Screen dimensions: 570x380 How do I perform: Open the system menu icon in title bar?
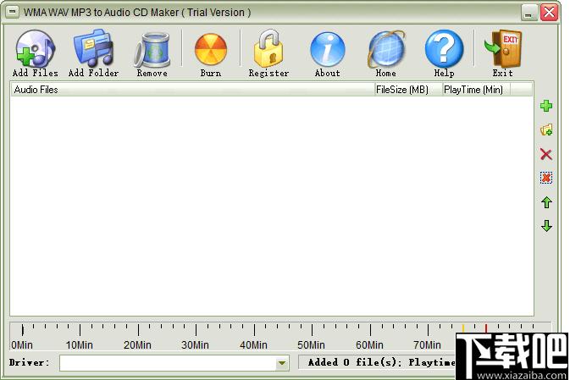[12, 12]
